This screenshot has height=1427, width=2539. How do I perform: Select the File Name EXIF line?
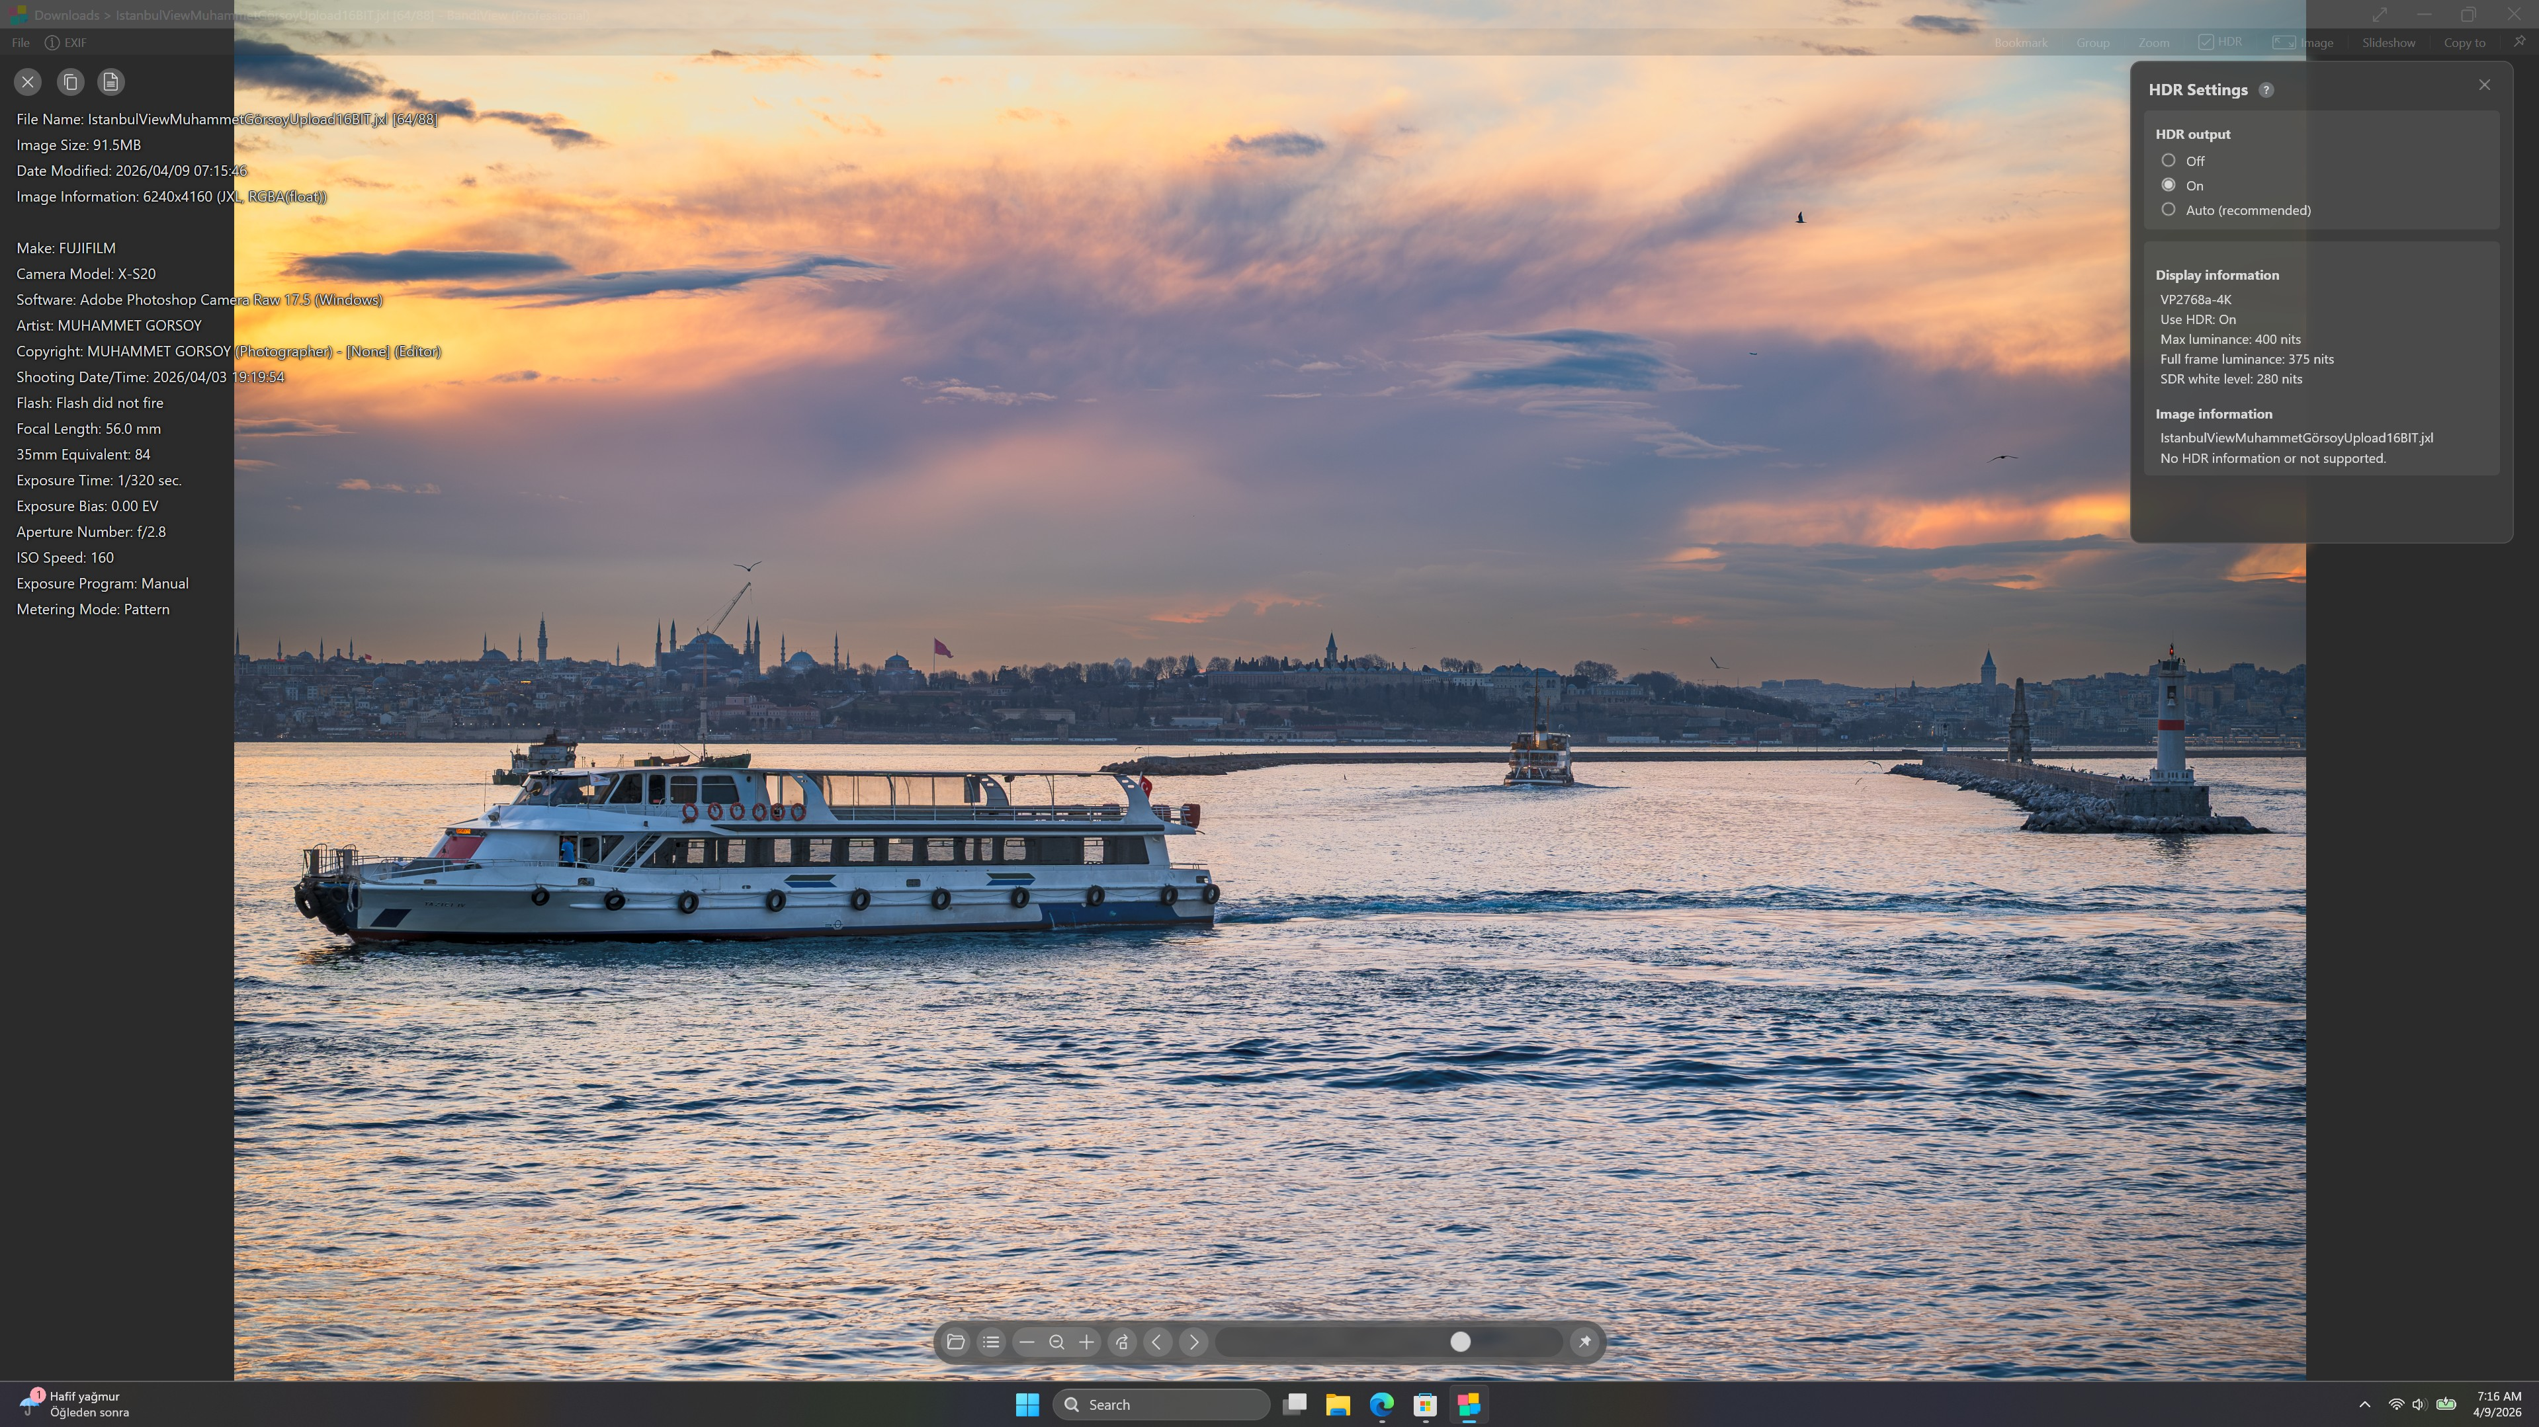pos(227,119)
